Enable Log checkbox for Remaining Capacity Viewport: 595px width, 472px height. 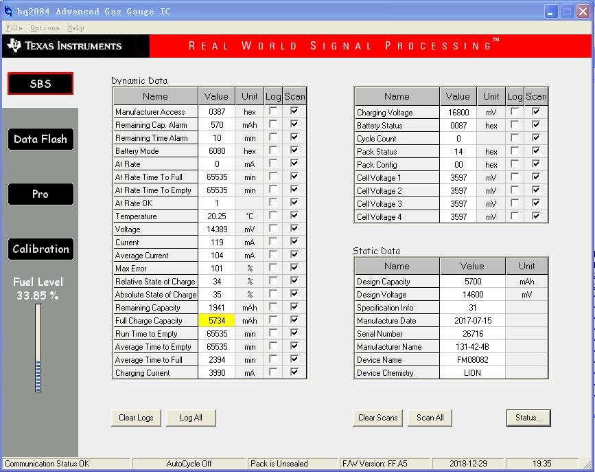pos(273,306)
